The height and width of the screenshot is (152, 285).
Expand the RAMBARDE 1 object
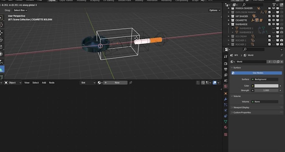[x=233, y=28]
